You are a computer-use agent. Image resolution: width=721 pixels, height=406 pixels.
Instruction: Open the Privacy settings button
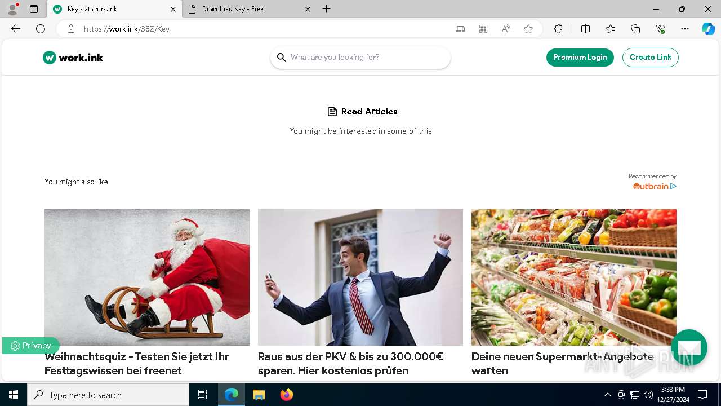(30, 346)
